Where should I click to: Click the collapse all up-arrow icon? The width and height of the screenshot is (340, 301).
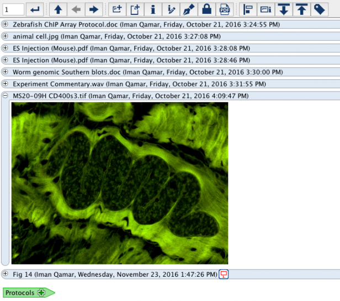301,9
